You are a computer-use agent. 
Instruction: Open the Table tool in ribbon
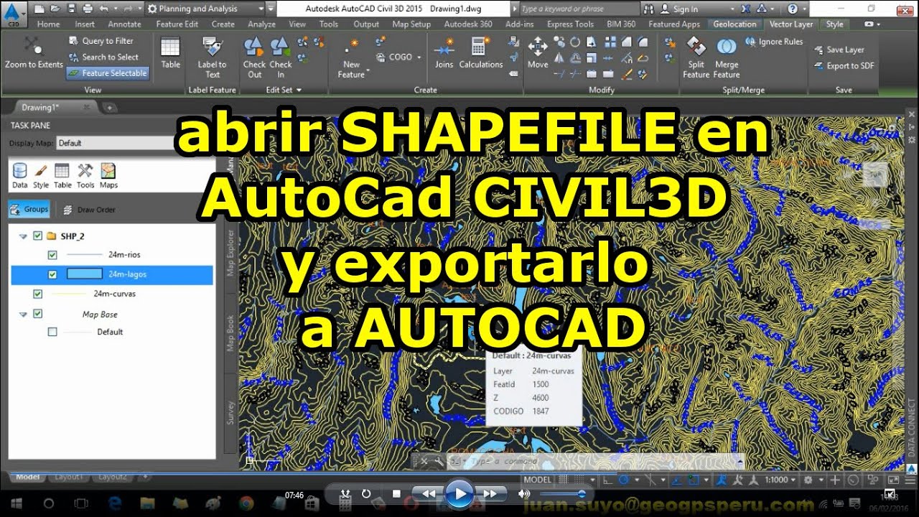click(170, 53)
